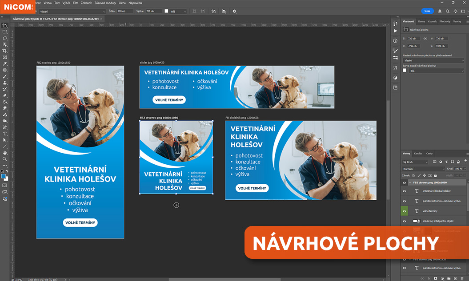Toggle visibility of 'volné termíny' layer
Screen dimensions: 469x281
coord(404,211)
